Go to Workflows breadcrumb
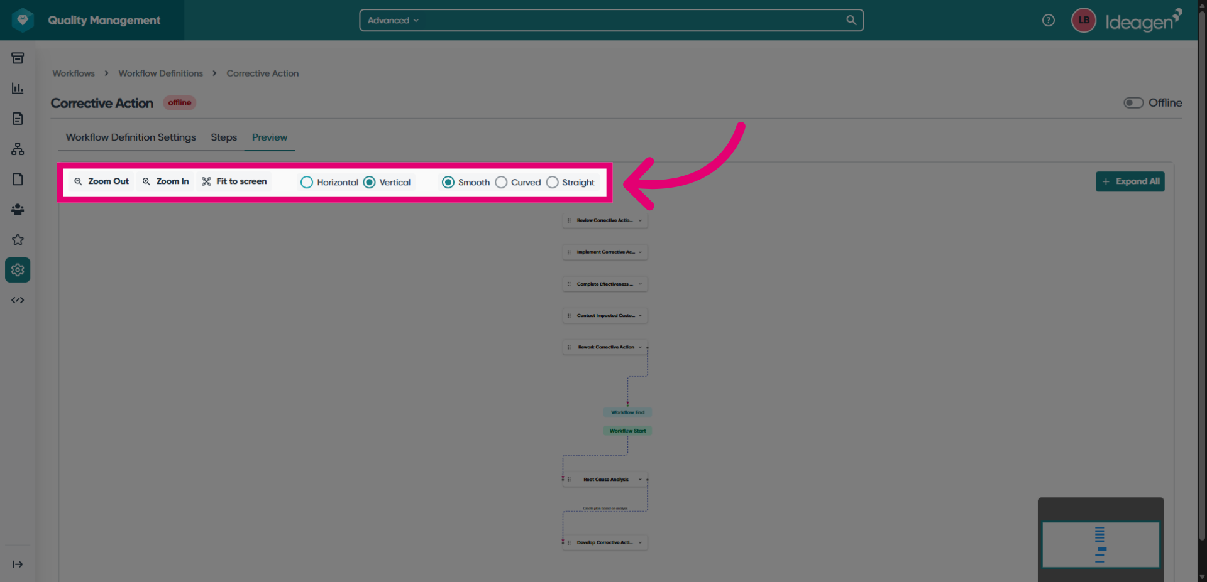Screen dimensions: 1207x582 point(74,73)
